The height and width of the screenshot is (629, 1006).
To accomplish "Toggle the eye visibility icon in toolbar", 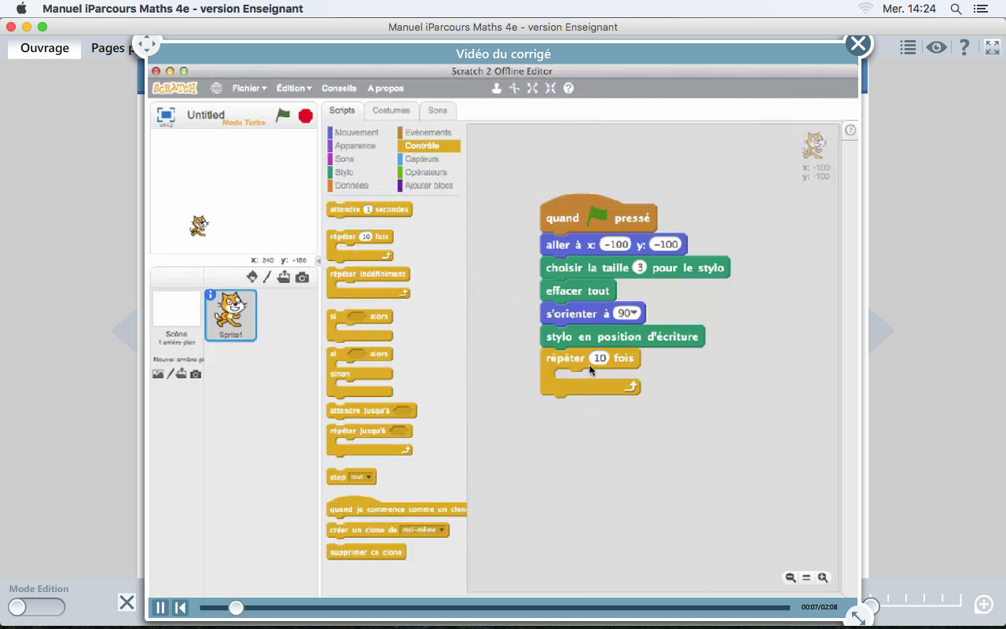I will pos(936,47).
